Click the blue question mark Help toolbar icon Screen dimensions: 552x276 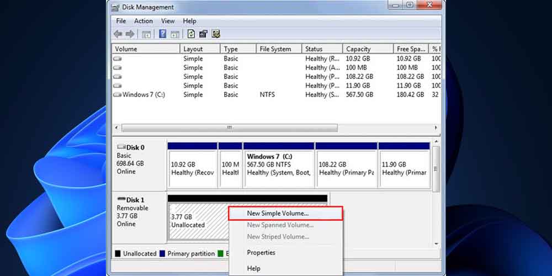tap(163, 34)
